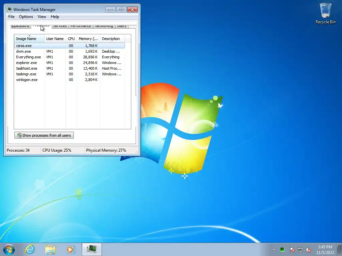Sort by CPU column header
Screen dimensions: 342x256
tap(71, 39)
